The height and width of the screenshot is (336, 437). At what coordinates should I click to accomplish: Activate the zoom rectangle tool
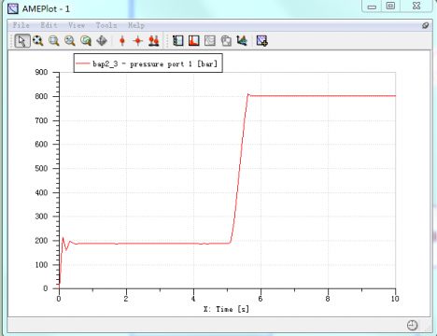point(54,41)
